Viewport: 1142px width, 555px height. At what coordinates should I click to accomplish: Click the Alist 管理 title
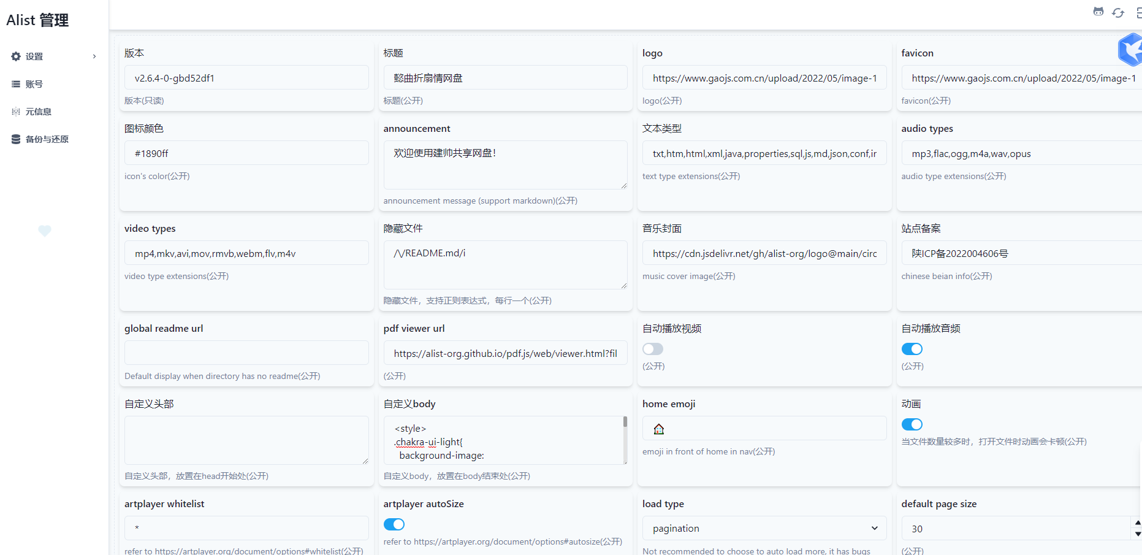[37, 20]
